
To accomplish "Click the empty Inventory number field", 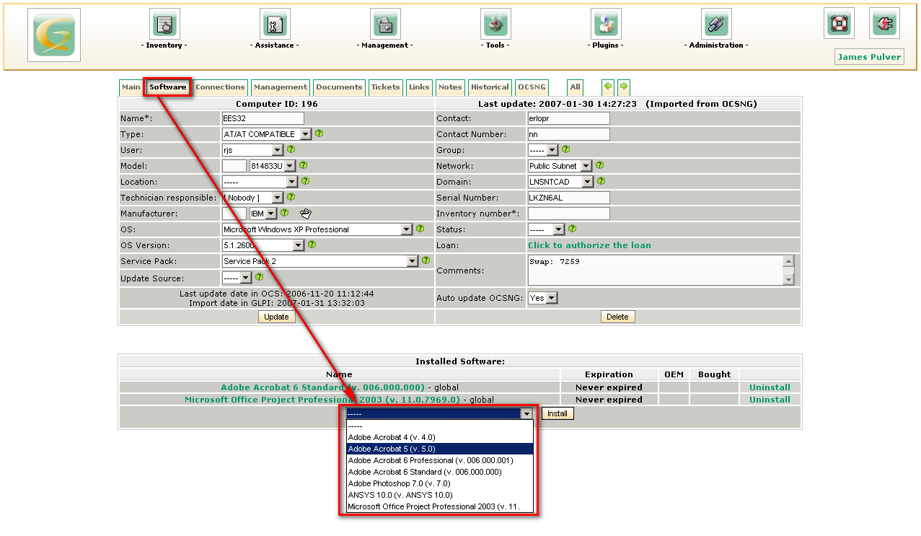I will coord(569,214).
